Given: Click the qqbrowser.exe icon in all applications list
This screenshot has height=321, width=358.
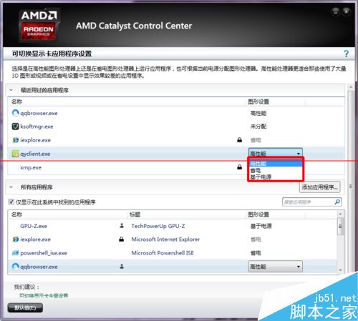Looking at the screenshot, I should click(16, 267).
